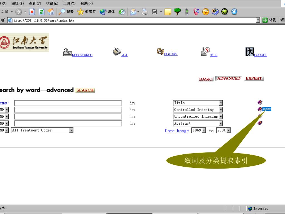The image size is (285, 214).
Task: Open the HISTORY link
Action: pos(171,54)
